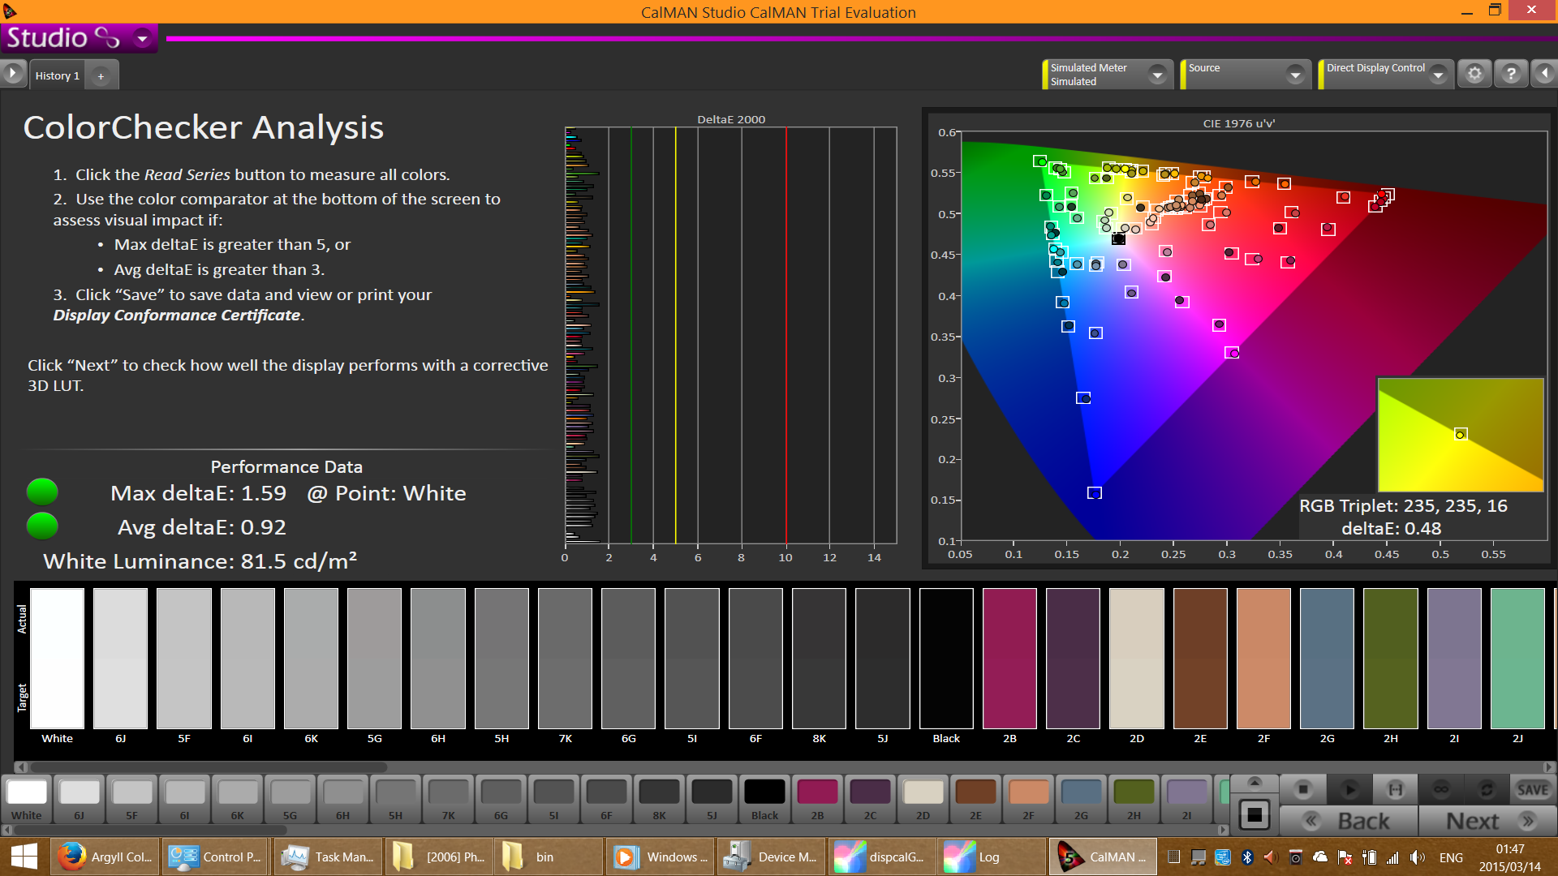Expand the Simulated Meter dropdown

(1158, 75)
